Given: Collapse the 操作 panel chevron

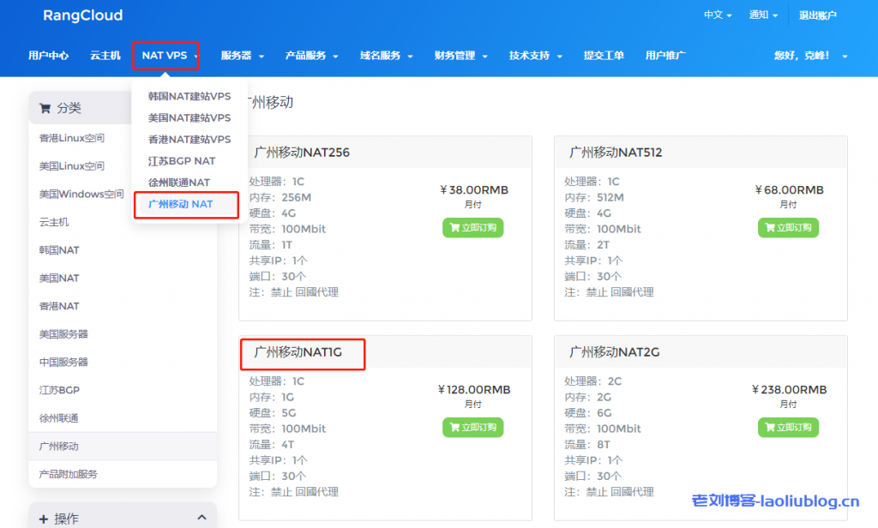Looking at the screenshot, I should pos(201,518).
